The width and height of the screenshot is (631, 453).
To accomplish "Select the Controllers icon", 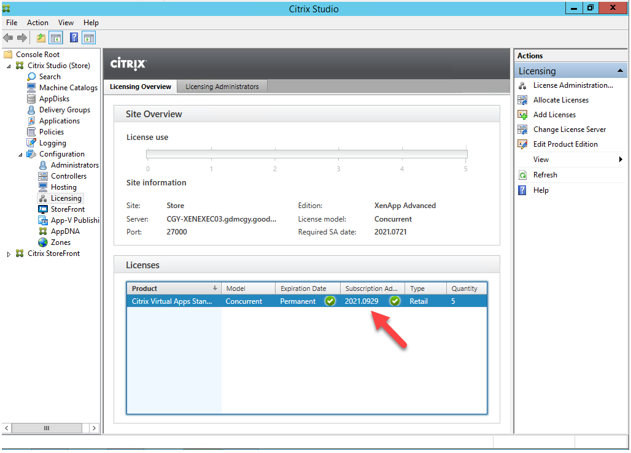I will tap(43, 176).
